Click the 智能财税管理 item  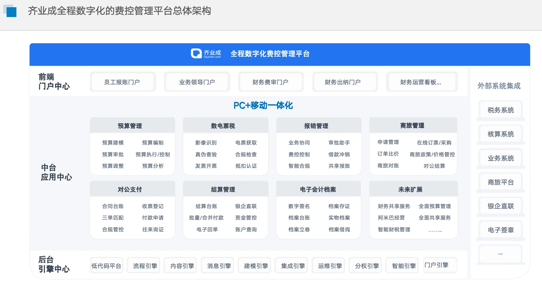click(394, 229)
